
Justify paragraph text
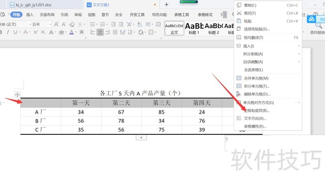click(115, 32)
